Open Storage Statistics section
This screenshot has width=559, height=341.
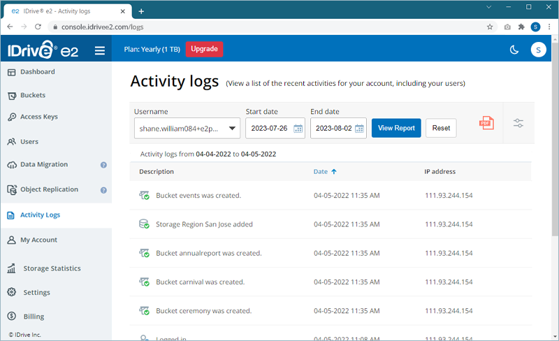tap(52, 268)
